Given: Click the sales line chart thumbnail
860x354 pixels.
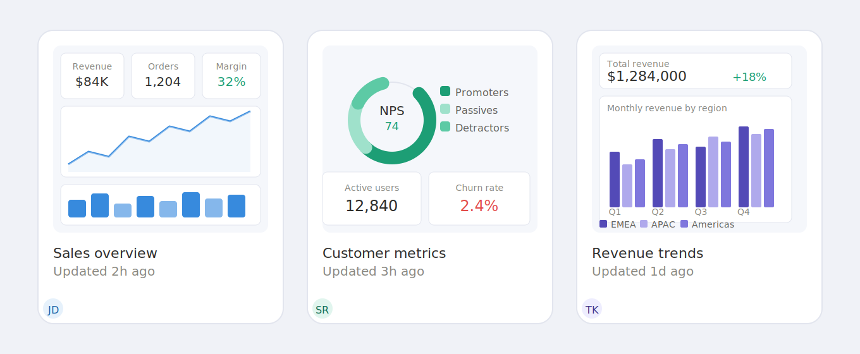Looking at the screenshot, I should [x=161, y=142].
